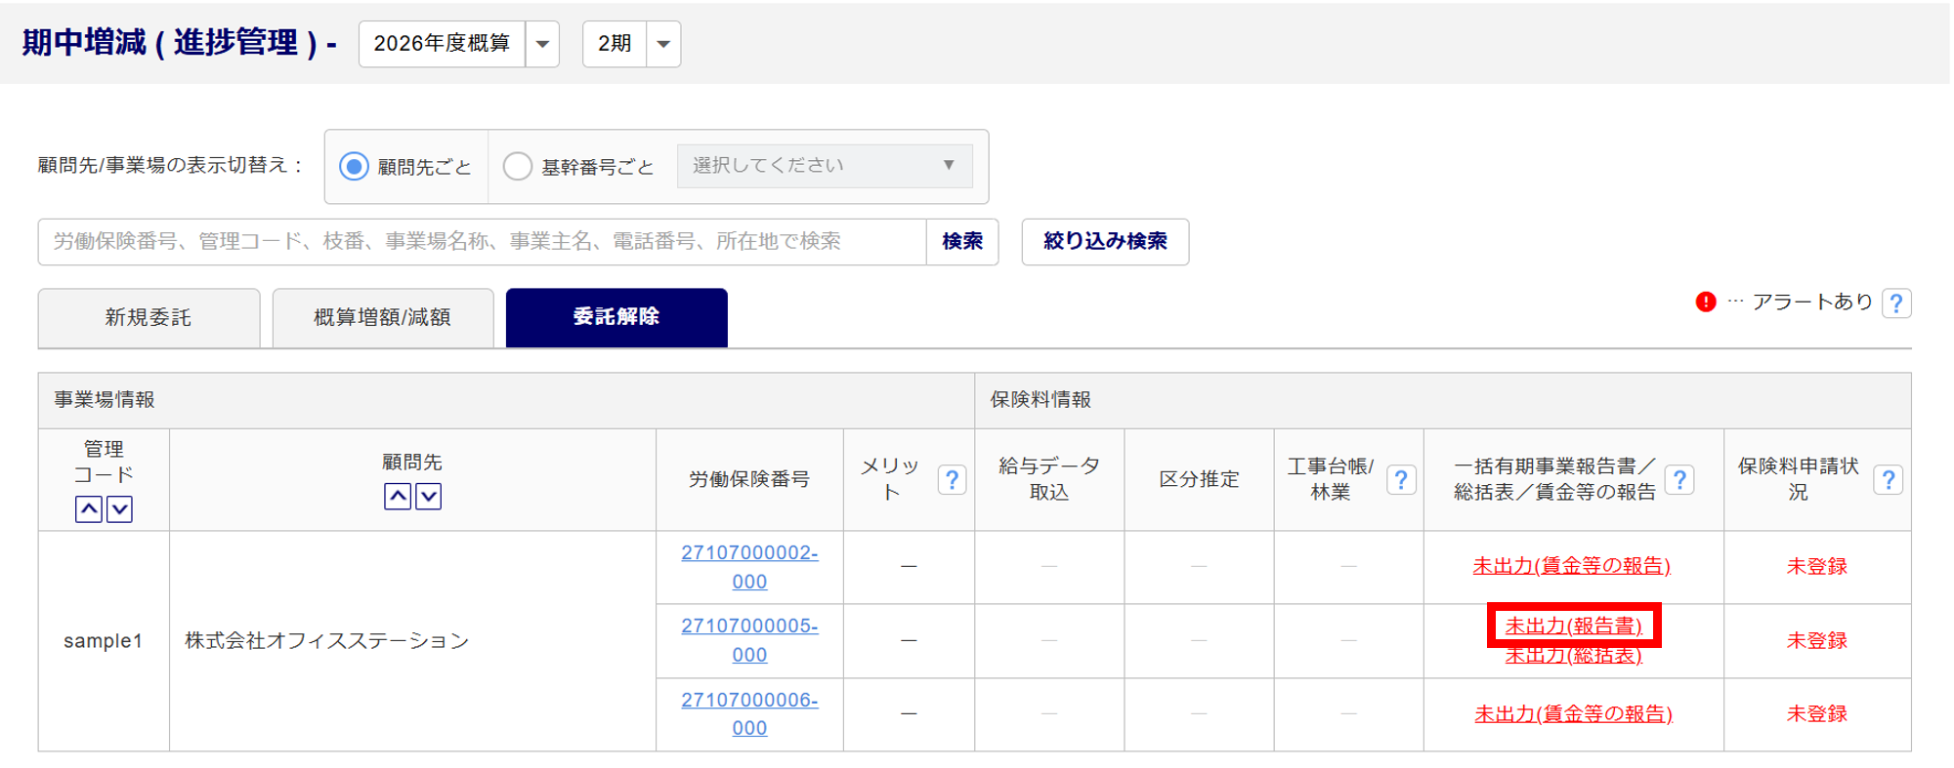Open labor insurance number 27107000002-000
Image resolution: width=1954 pixels, height=768 pixels.
pos(749,567)
